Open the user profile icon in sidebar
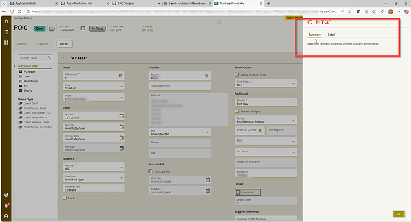This screenshot has height=222, width=411. 6,217
